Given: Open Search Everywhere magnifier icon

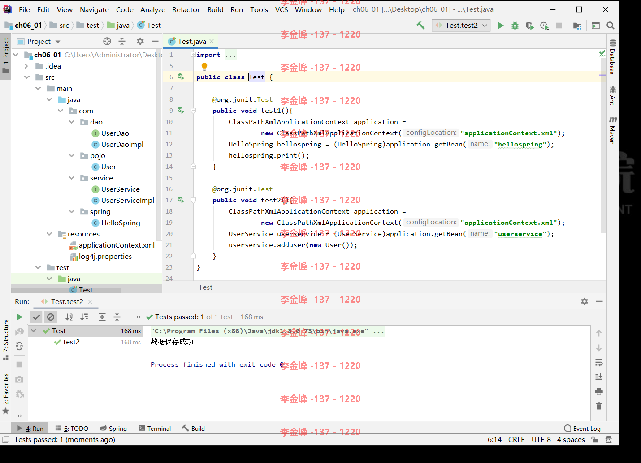Looking at the screenshot, I should [x=610, y=26].
